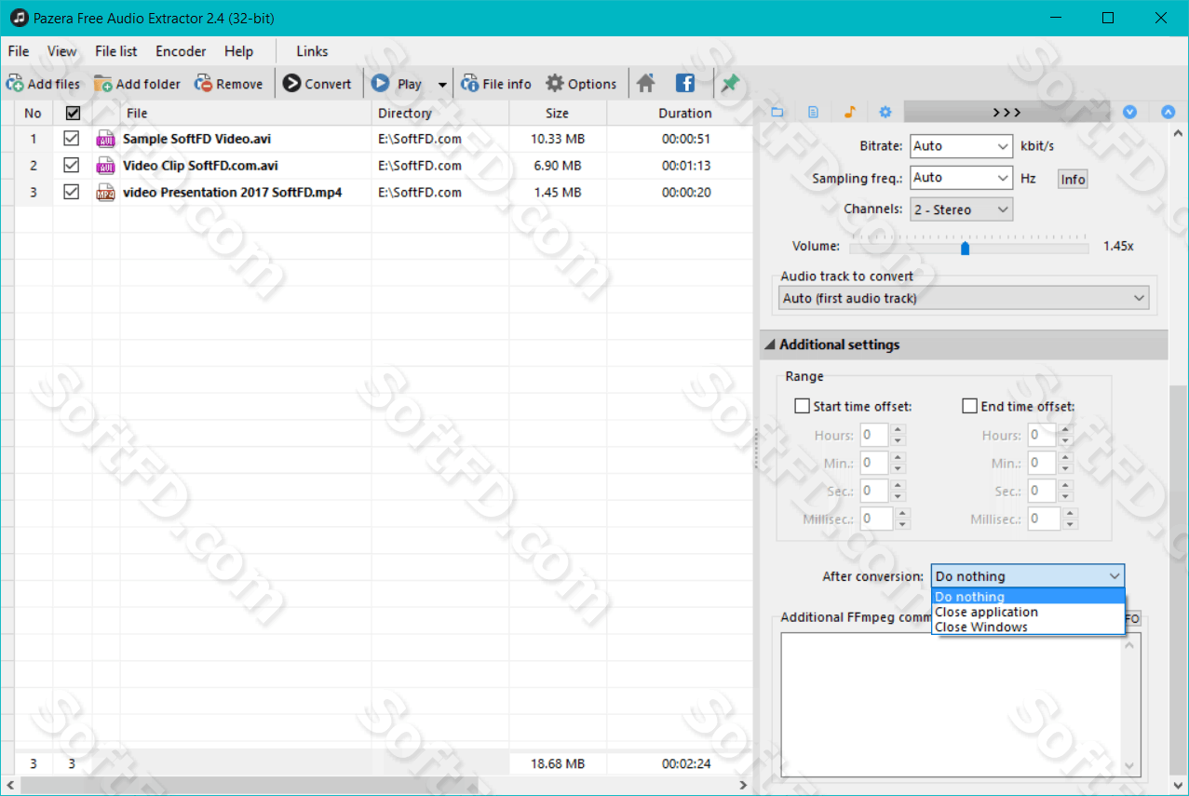Open the blue gear tab icon
The width and height of the screenshot is (1189, 796).
click(x=885, y=113)
